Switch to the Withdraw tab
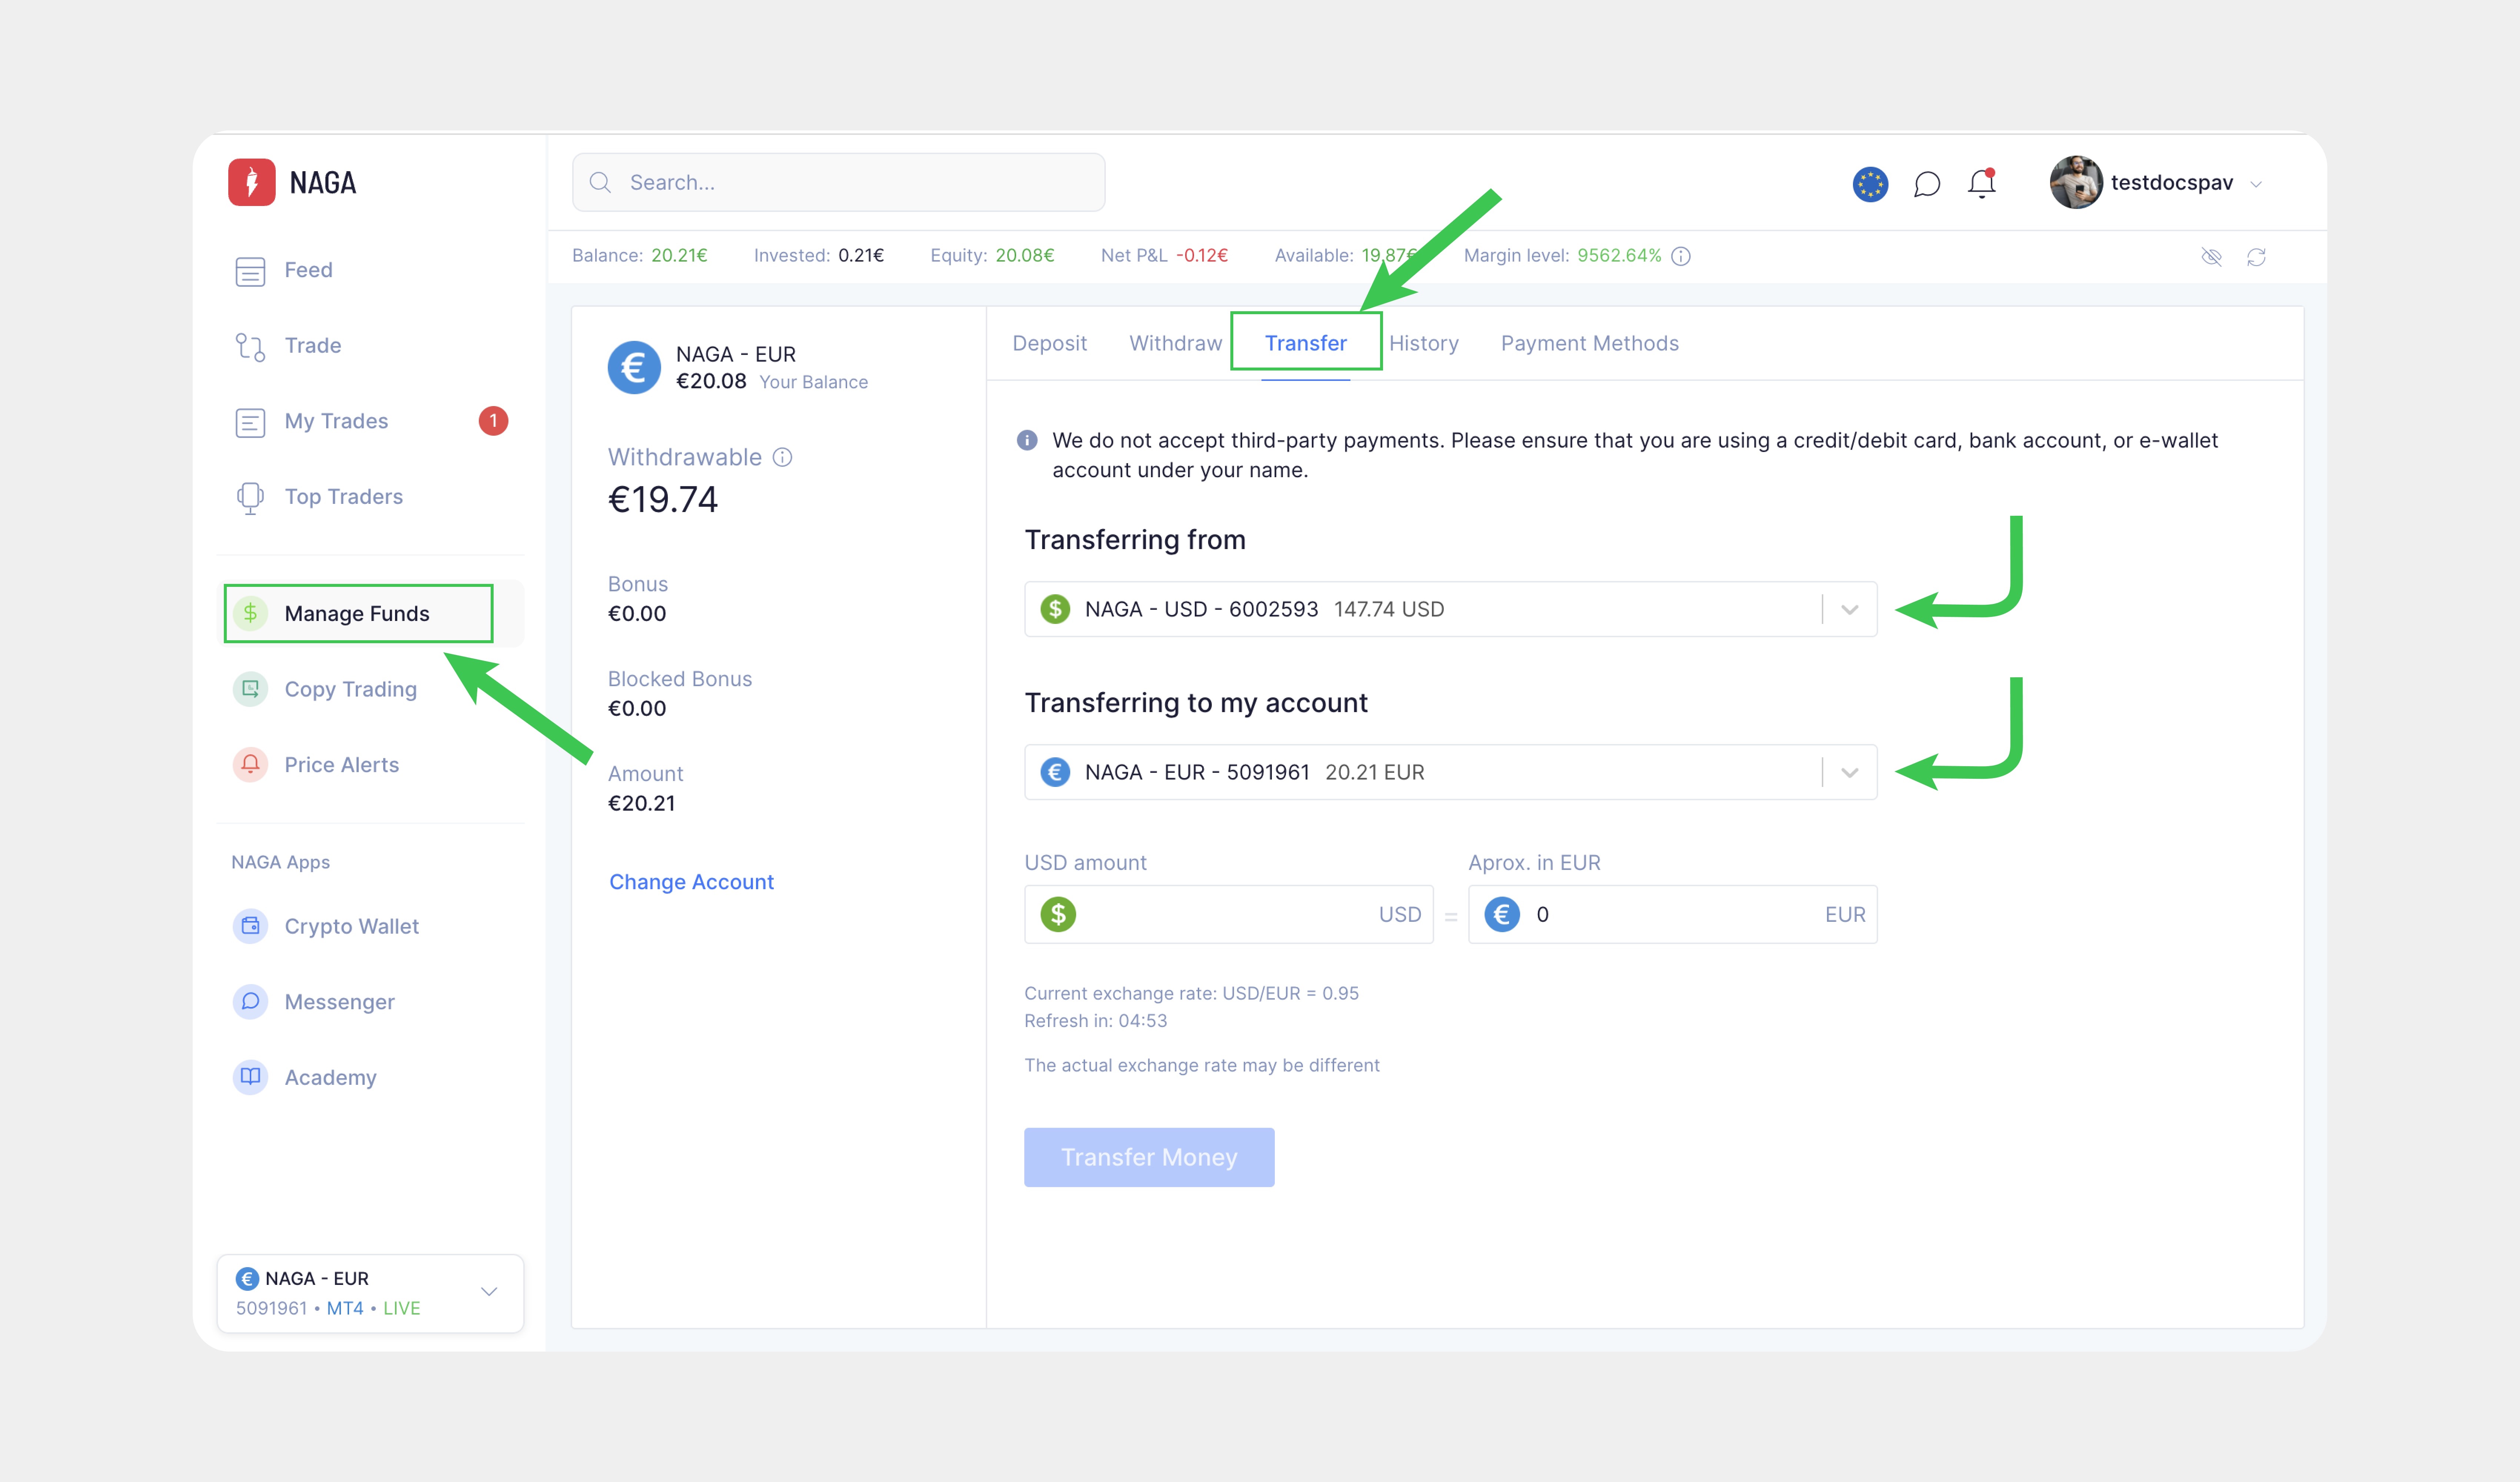 coord(1175,343)
